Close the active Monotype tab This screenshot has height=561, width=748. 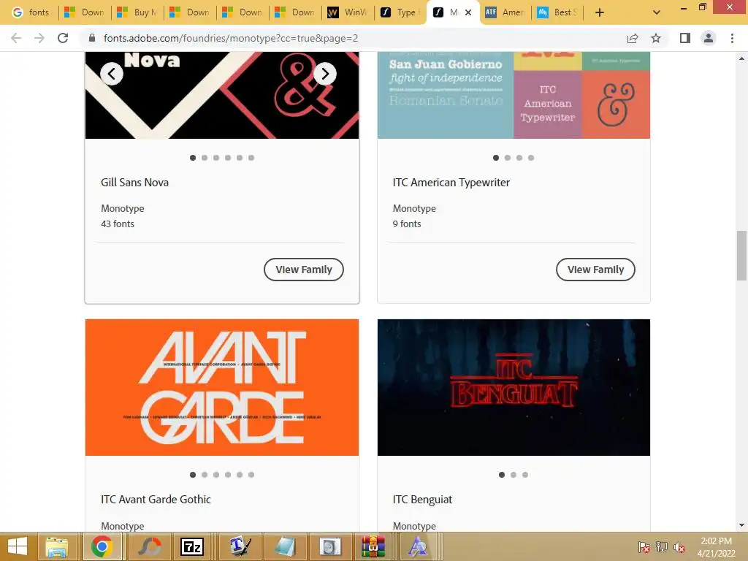pos(468,12)
